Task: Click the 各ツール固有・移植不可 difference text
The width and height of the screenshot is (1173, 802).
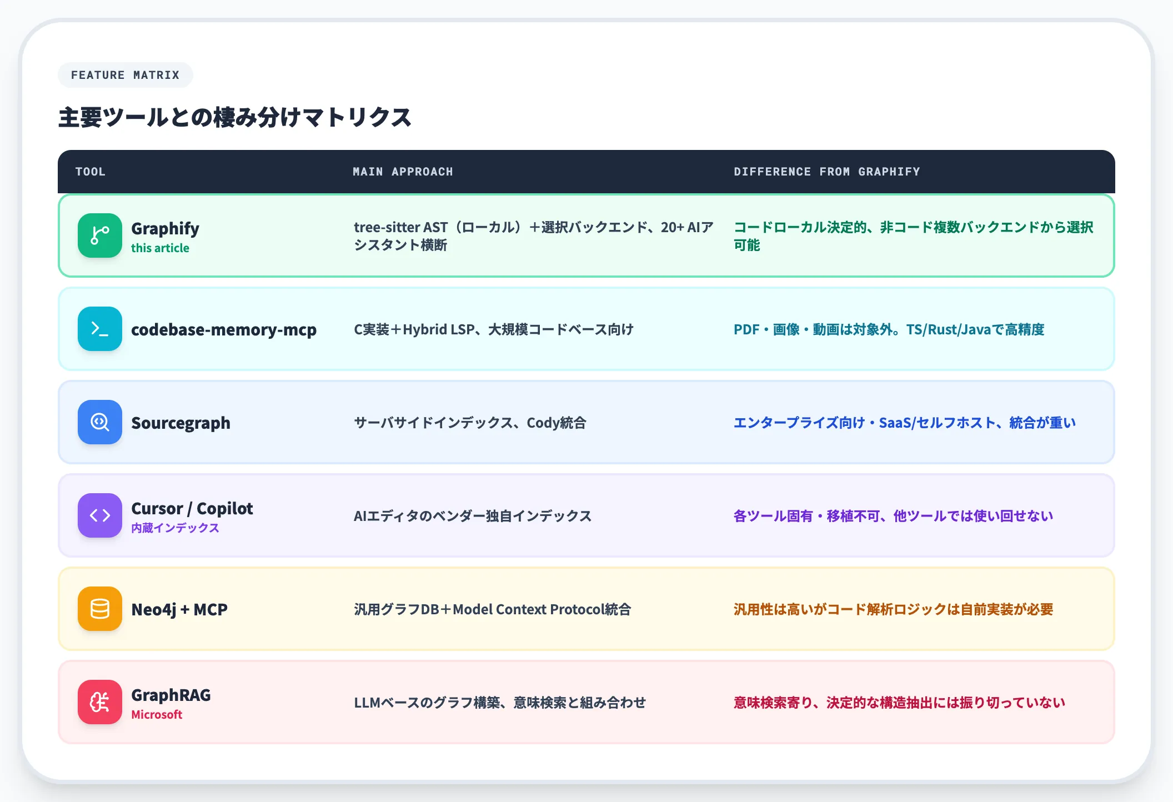Action: [x=893, y=516]
